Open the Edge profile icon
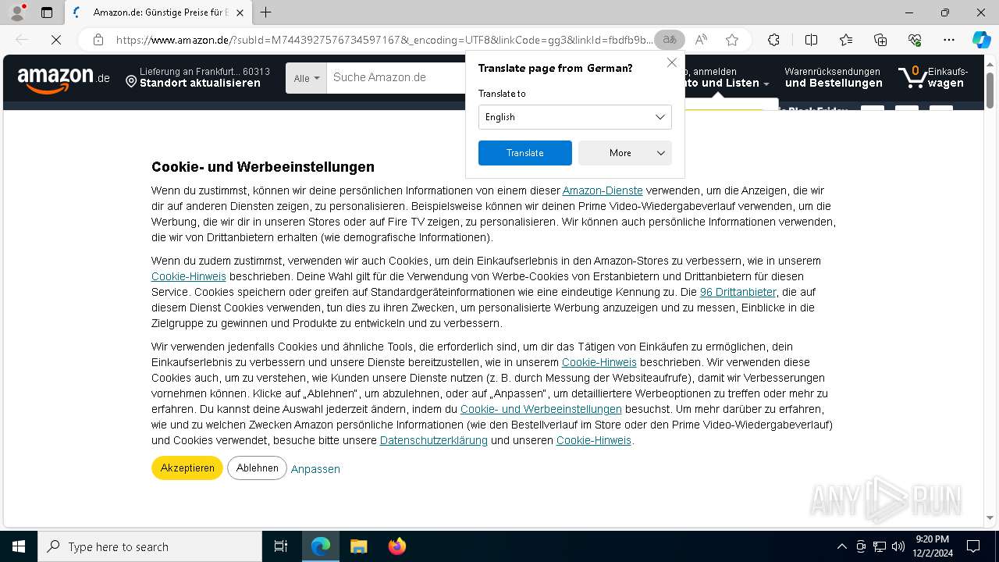999x562 pixels. click(17, 12)
